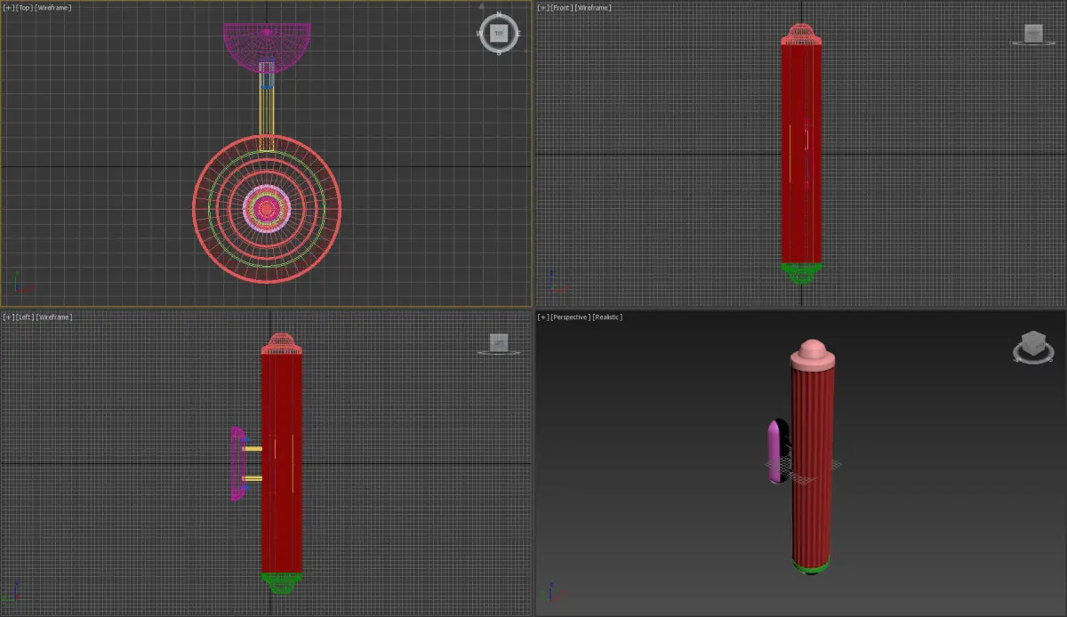Open the Left view label menu
The height and width of the screenshot is (617, 1067).
pyautogui.click(x=24, y=317)
